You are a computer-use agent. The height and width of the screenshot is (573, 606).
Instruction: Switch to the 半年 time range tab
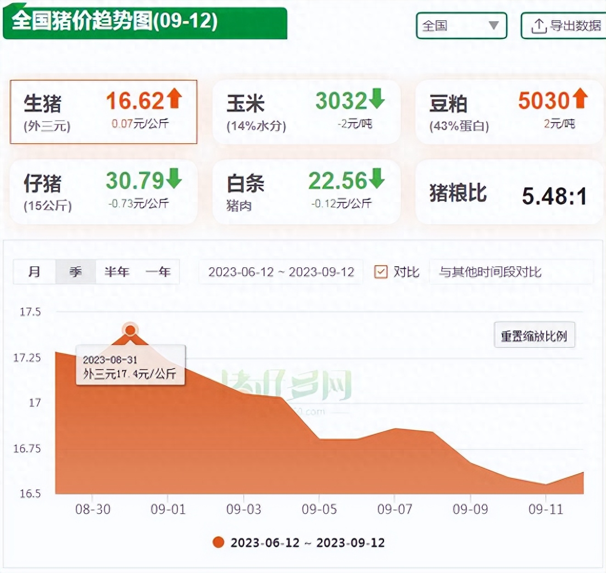[x=117, y=272]
